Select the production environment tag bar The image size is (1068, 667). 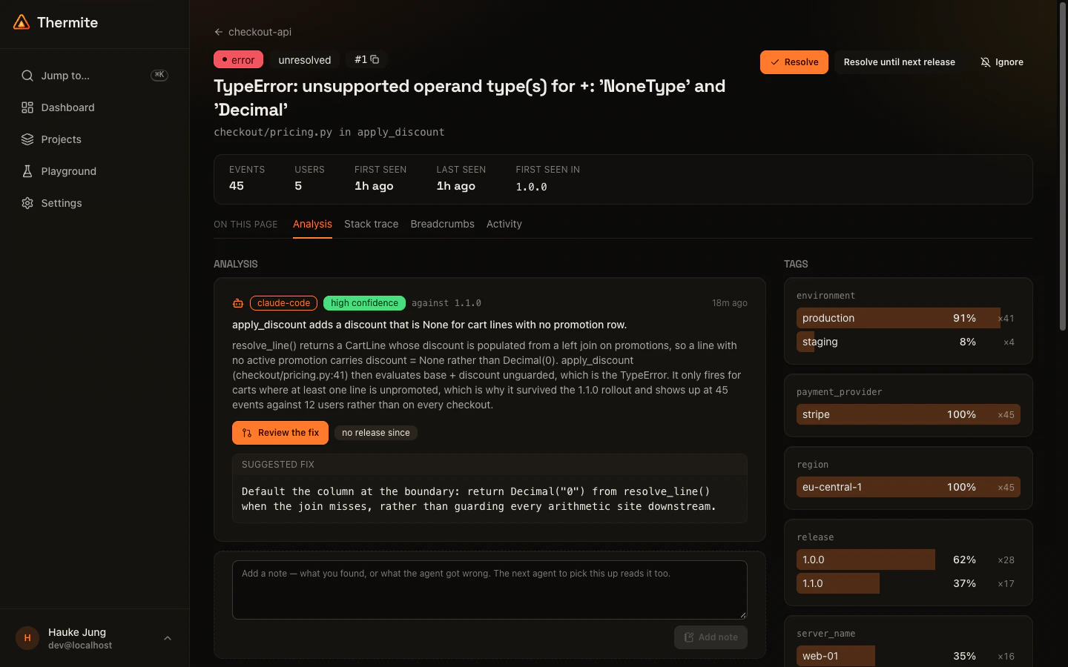point(909,318)
